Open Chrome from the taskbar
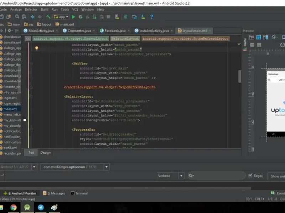Image resolution: width=285 pixels, height=213 pixels. coord(13,207)
